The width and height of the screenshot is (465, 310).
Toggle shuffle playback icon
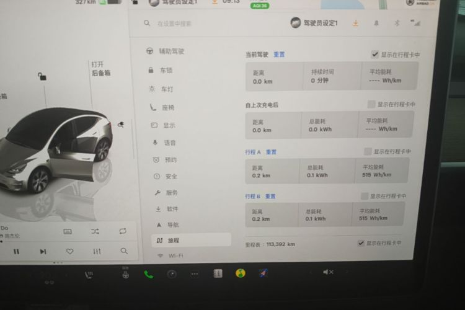(x=95, y=231)
